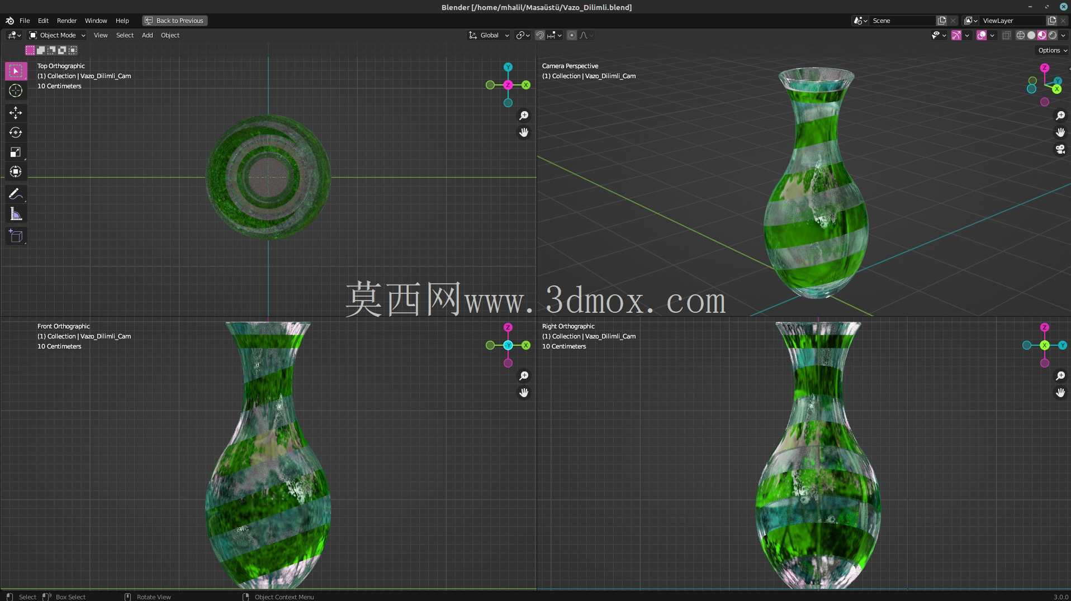This screenshot has width=1071, height=601.
Task: Set selection mode to Intersect
Action: [x=73, y=50]
